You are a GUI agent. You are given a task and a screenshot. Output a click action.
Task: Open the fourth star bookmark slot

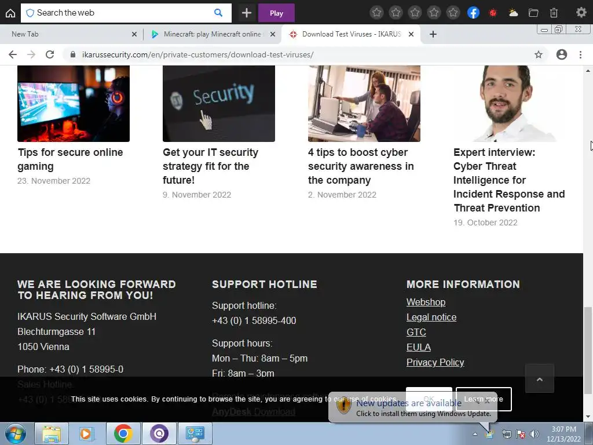point(434,13)
